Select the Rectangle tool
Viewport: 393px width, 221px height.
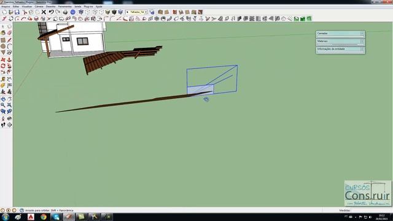[x=3, y=40]
